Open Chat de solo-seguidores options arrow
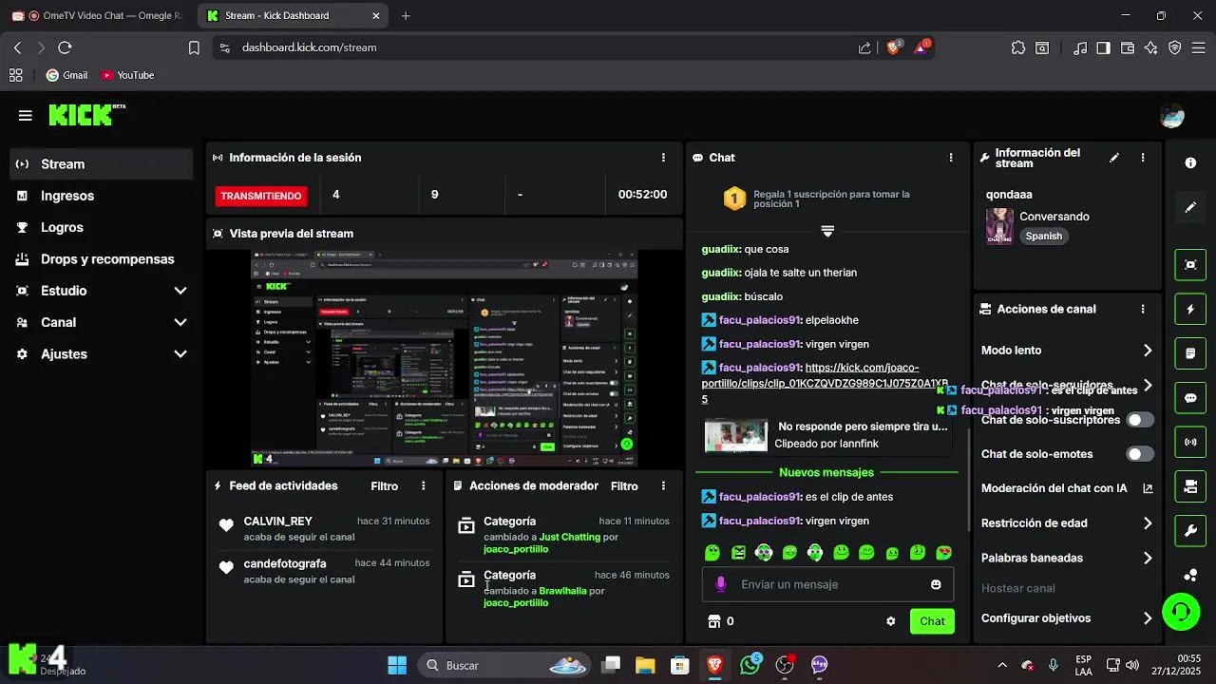The width and height of the screenshot is (1216, 684). click(x=1148, y=385)
